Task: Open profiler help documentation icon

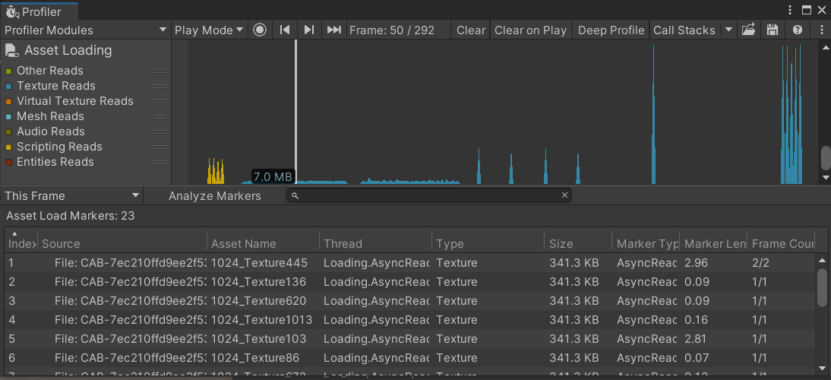Action: click(797, 30)
